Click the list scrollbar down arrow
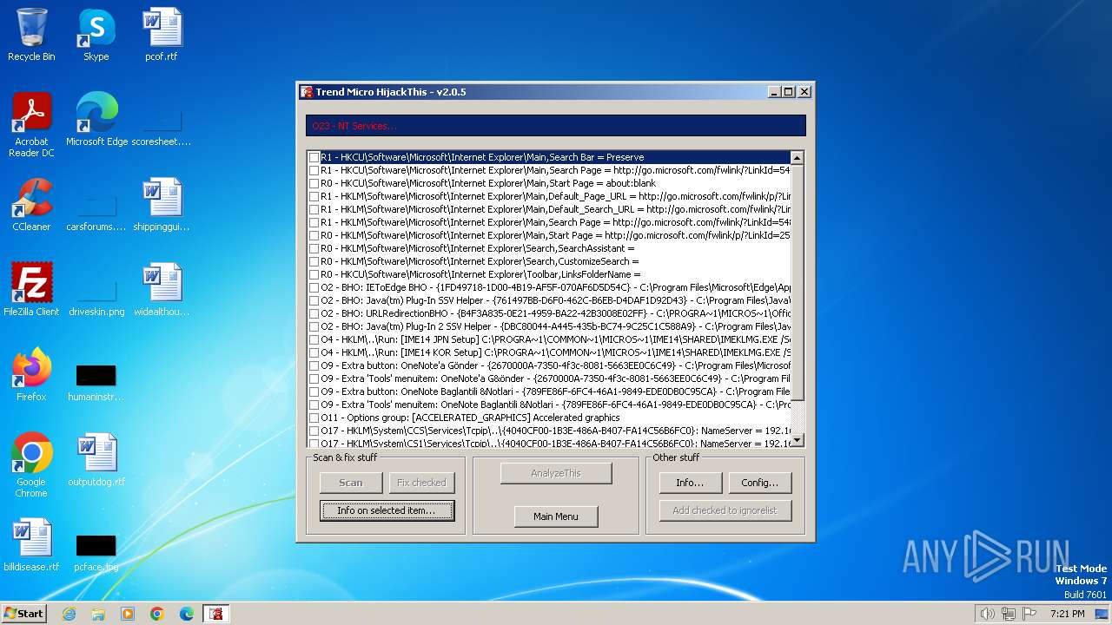The width and height of the screenshot is (1112, 625). tap(798, 440)
